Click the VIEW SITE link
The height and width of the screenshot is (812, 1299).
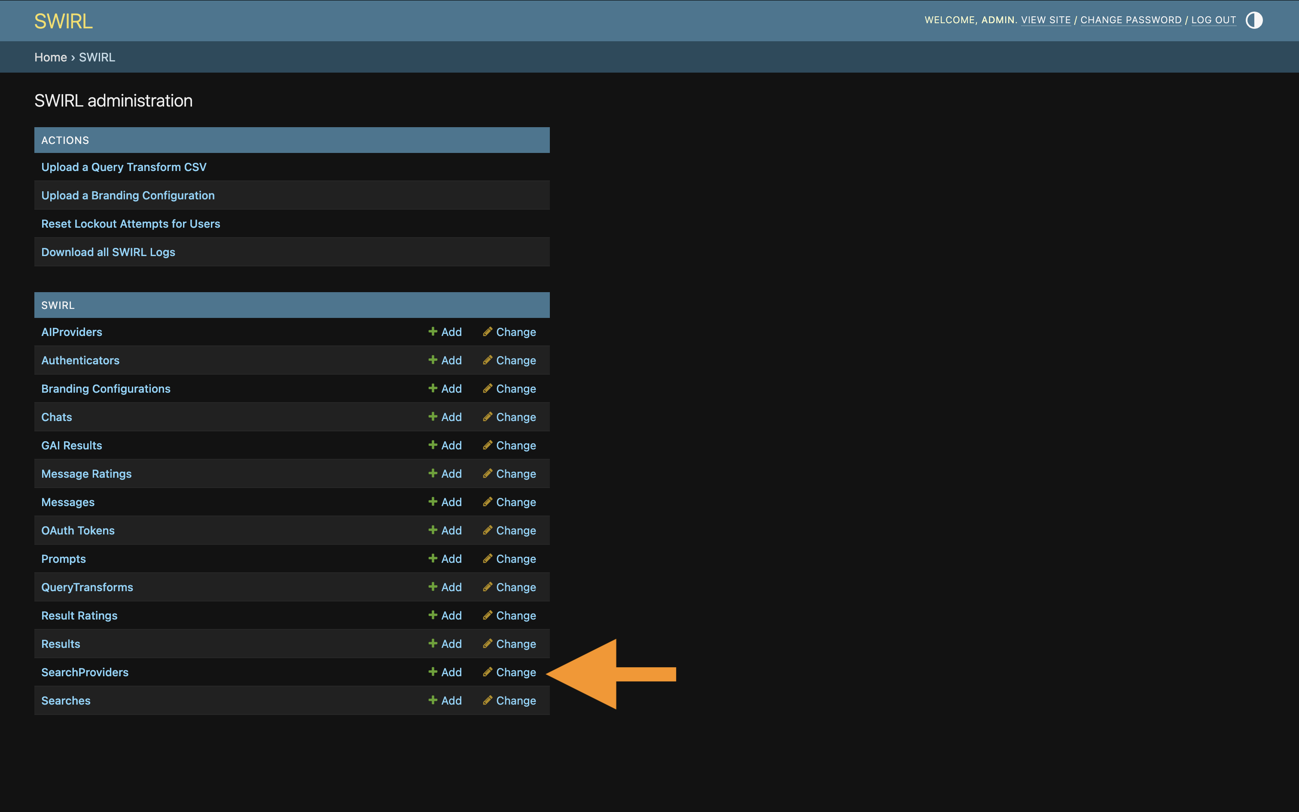tap(1046, 20)
